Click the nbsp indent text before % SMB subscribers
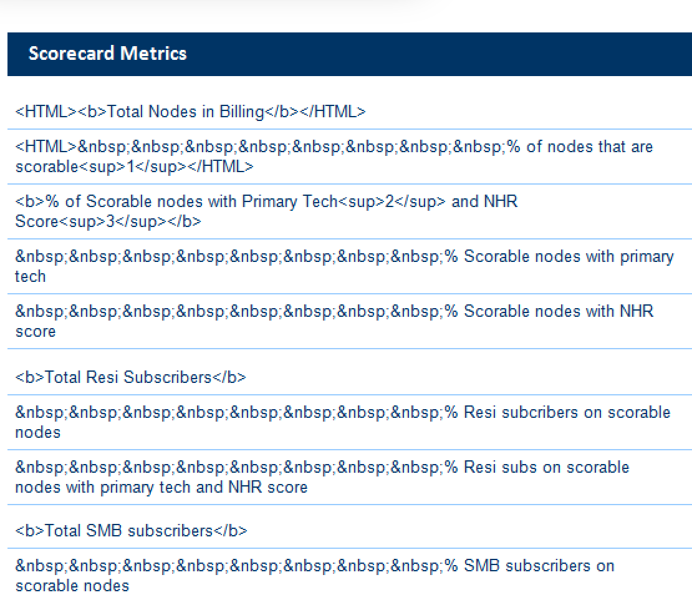 point(228,566)
